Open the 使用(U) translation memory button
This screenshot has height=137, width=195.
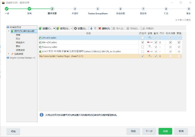(63, 29)
